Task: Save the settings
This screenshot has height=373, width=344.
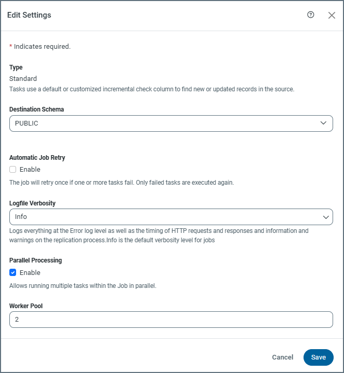Action: coord(318,357)
